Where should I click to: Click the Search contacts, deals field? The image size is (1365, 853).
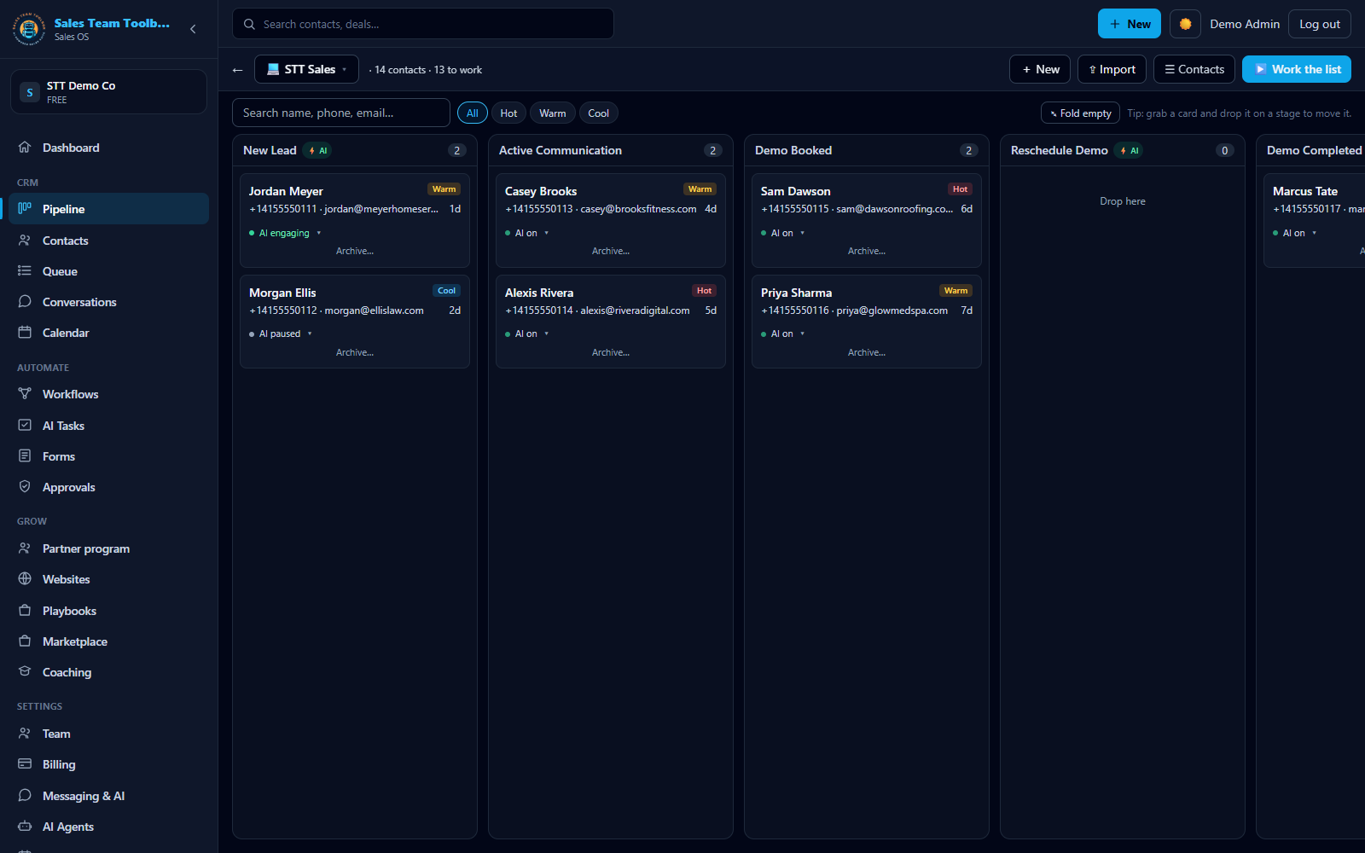tap(423, 24)
